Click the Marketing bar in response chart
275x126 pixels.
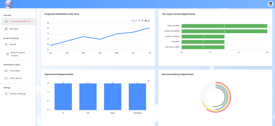pos(137,97)
